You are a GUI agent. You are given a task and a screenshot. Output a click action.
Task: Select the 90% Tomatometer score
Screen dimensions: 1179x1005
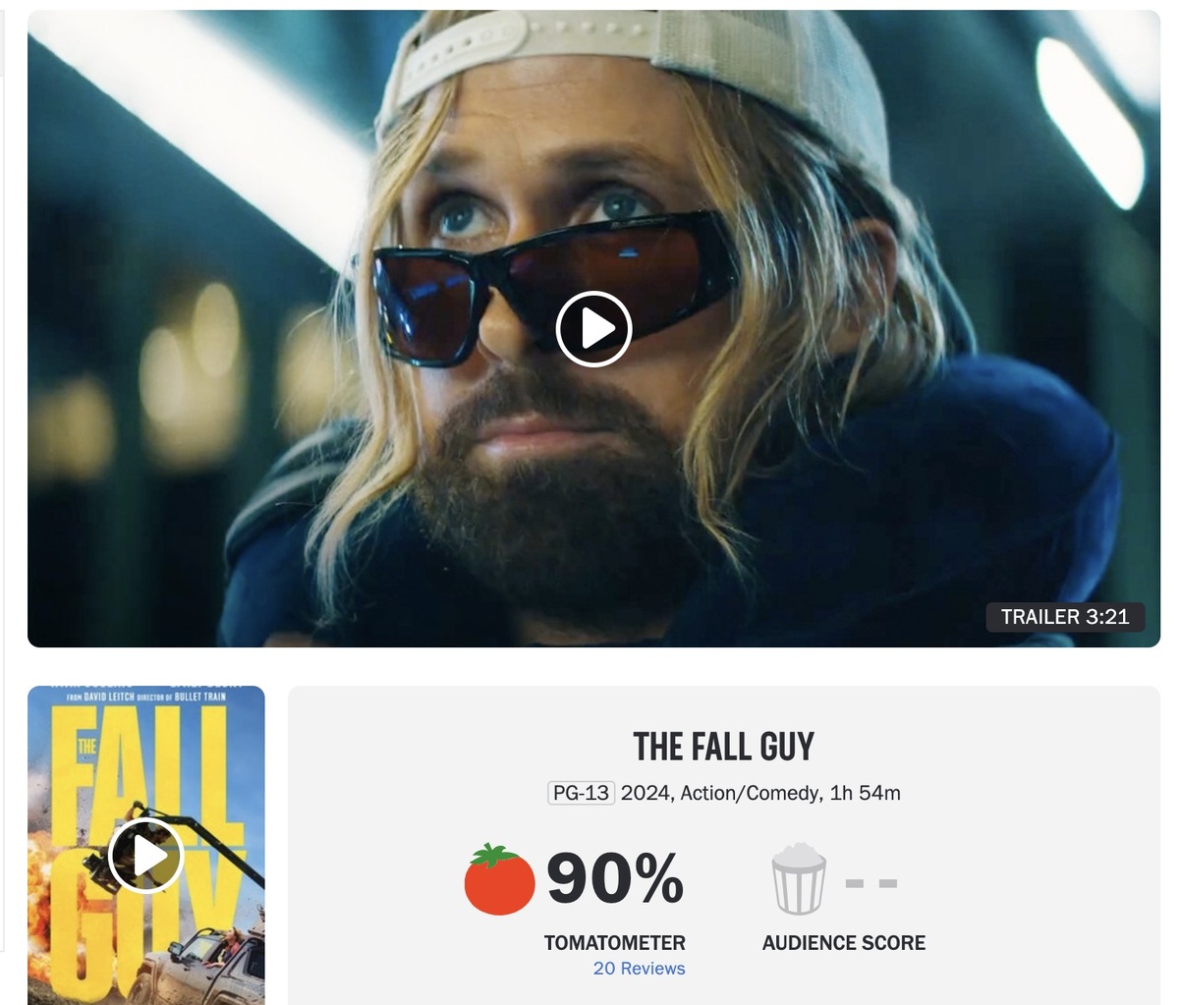pos(615,877)
